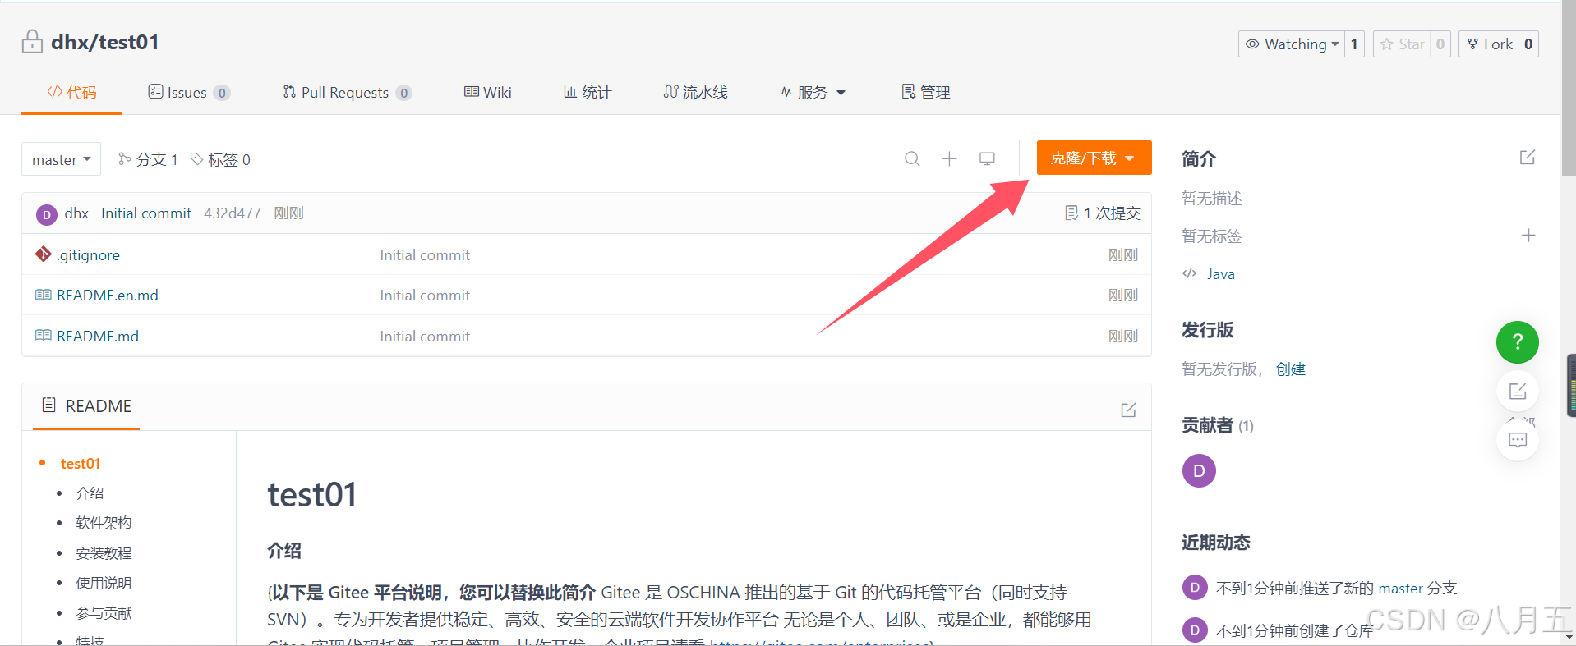Image resolution: width=1576 pixels, height=646 pixels.
Task: Click the dhx author name in commit row
Action: click(x=76, y=213)
